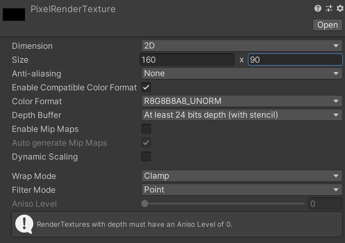Click the warning exclamation bubble icon

24,224
